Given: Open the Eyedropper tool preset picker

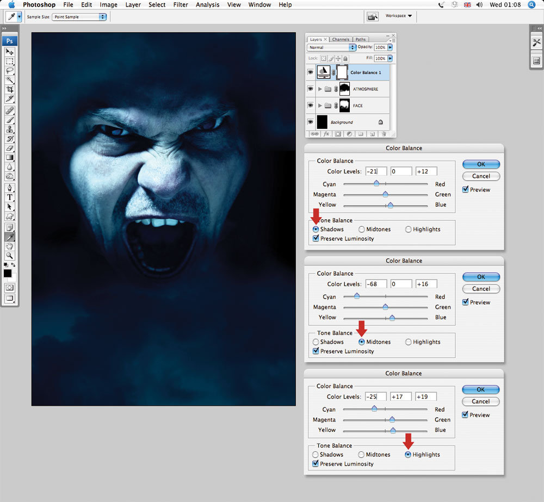Looking at the screenshot, I should coord(20,16).
